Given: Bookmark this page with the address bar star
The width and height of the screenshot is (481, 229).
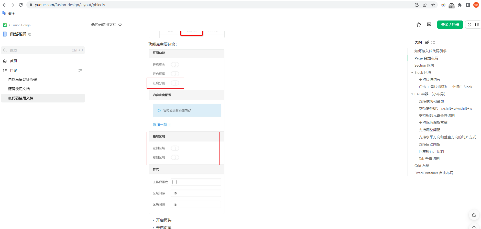Looking at the screenshot, I should click(x=433, y=5).
